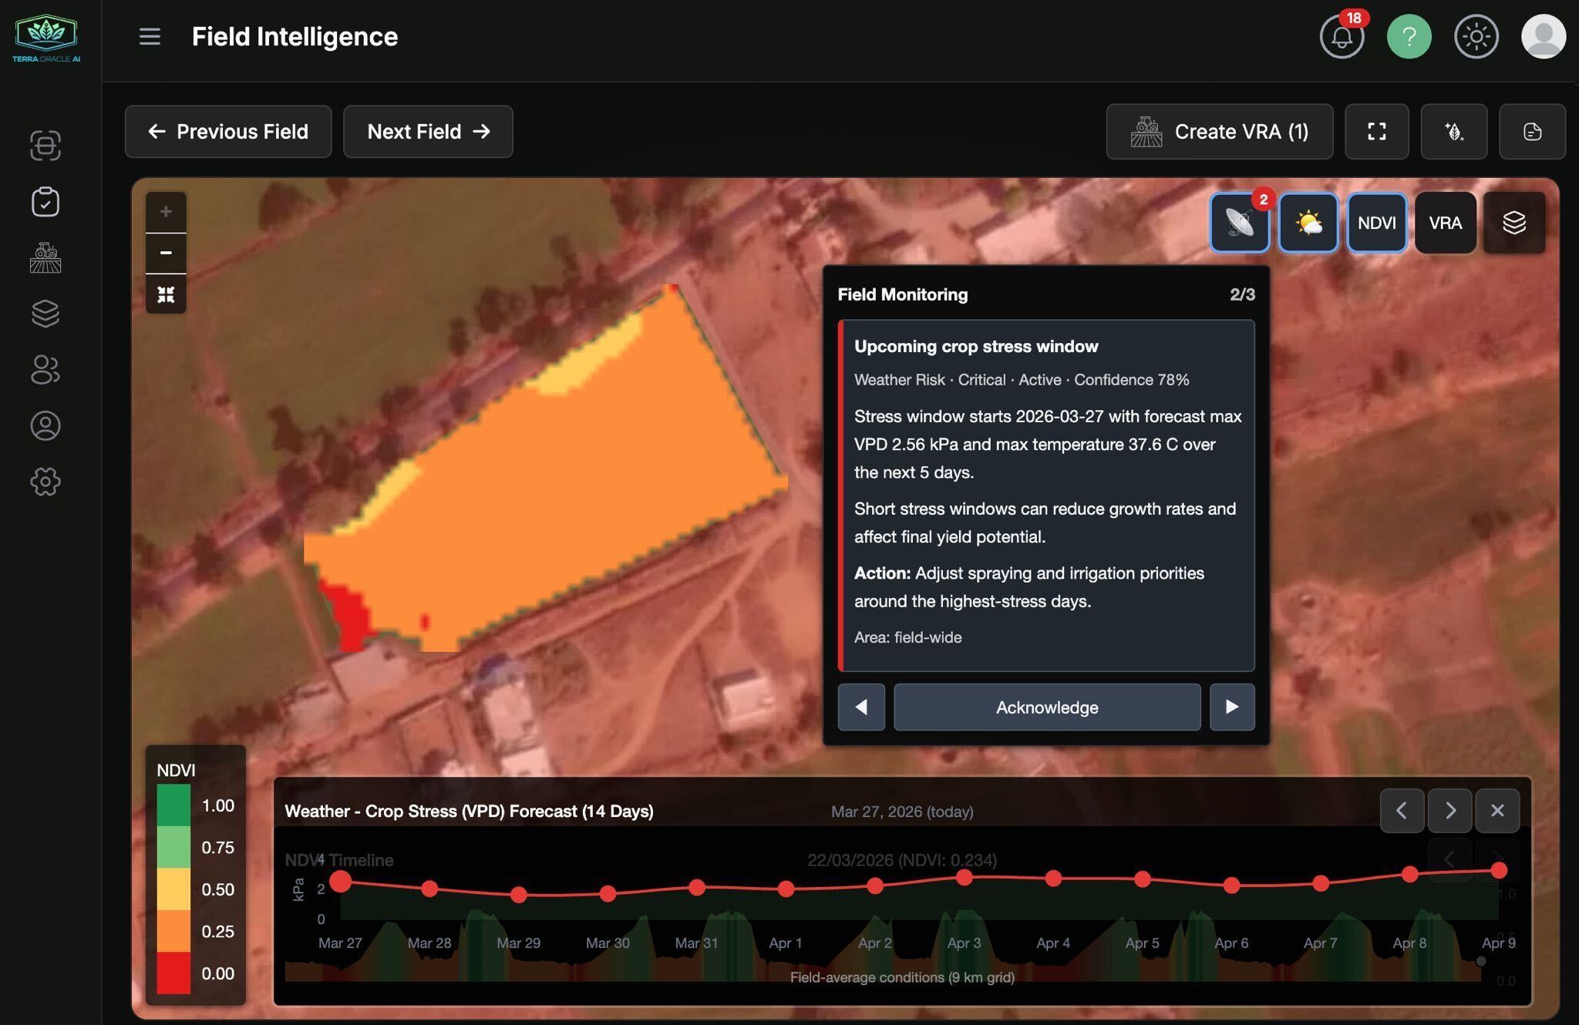Collapse the map using the fit-view control
Image resolution: width=1579 pixels, height=1025 pixels.
pos(166,294)
